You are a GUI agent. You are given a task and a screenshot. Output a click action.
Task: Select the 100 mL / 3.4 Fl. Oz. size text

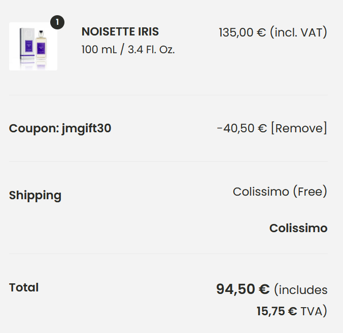pos(128,50)
